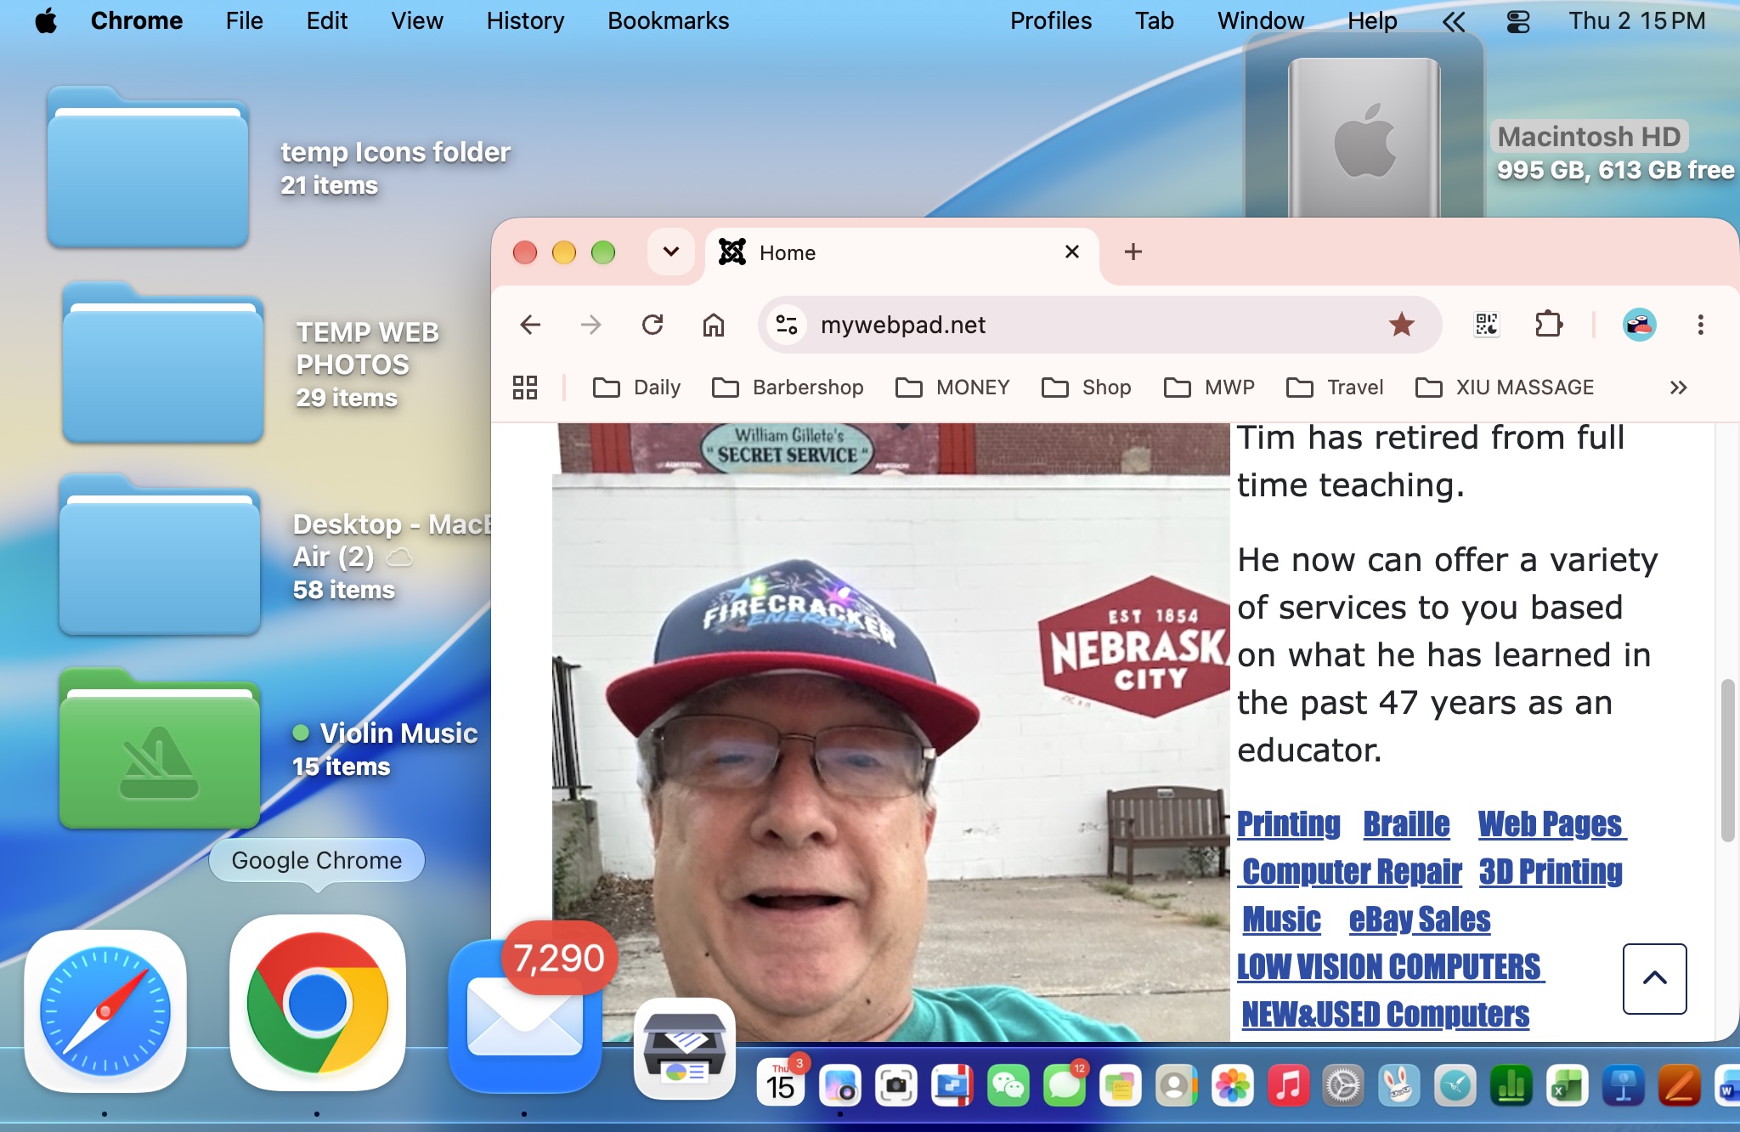Expand hidden menu bar items chevron

1454,21
